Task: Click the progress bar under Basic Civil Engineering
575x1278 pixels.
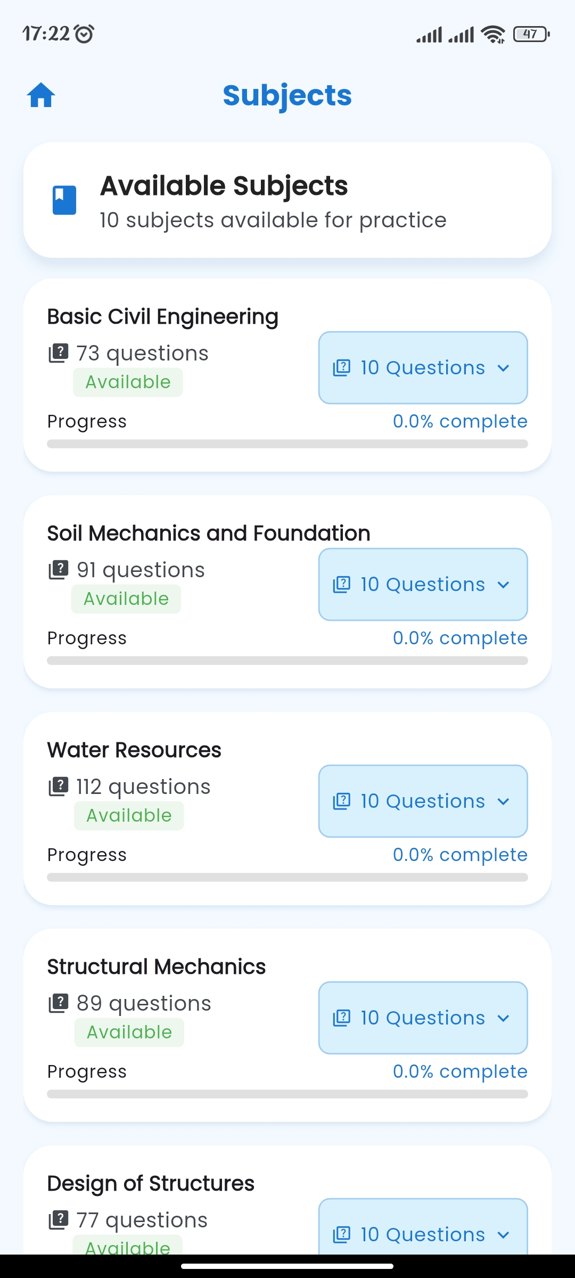Action: click(x=287, y=443)
